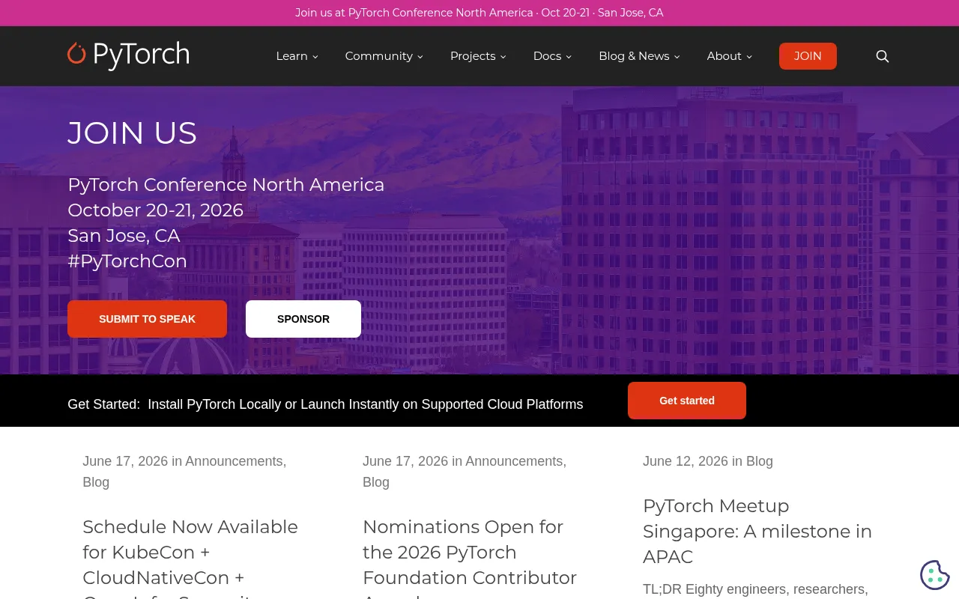Open the KubeCon schedule article title
The image size is (959, 599).
[x=190, y=562]
